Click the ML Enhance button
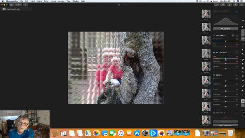The image size is (245, 138). point(225,29)
